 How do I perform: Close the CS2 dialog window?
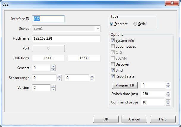pyautogui.click(x=172, y=3)
